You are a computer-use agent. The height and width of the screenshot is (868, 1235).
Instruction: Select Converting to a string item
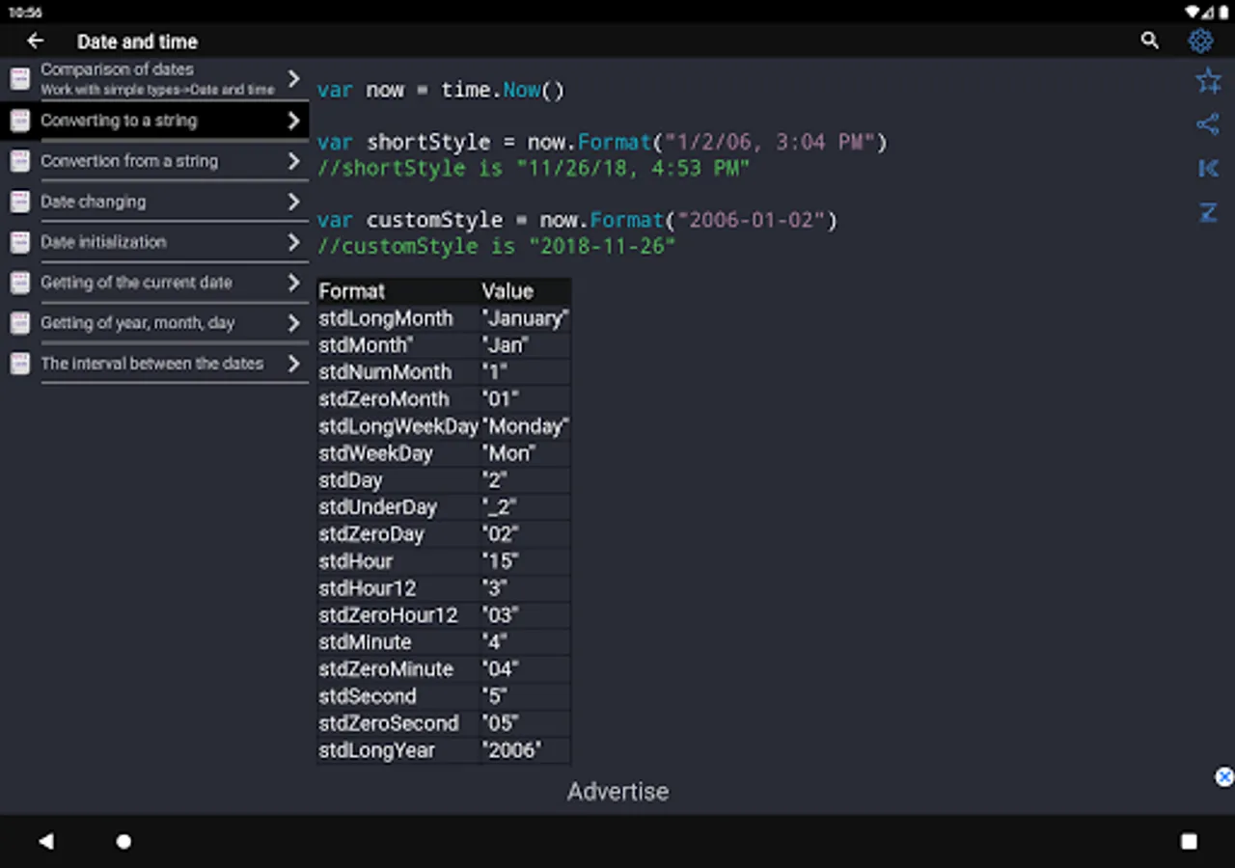coord(119,121)
